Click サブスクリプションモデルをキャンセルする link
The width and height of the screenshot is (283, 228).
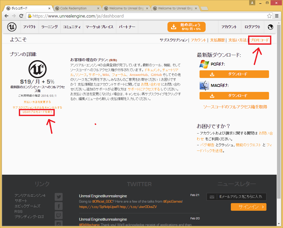(x=37, y=107)
